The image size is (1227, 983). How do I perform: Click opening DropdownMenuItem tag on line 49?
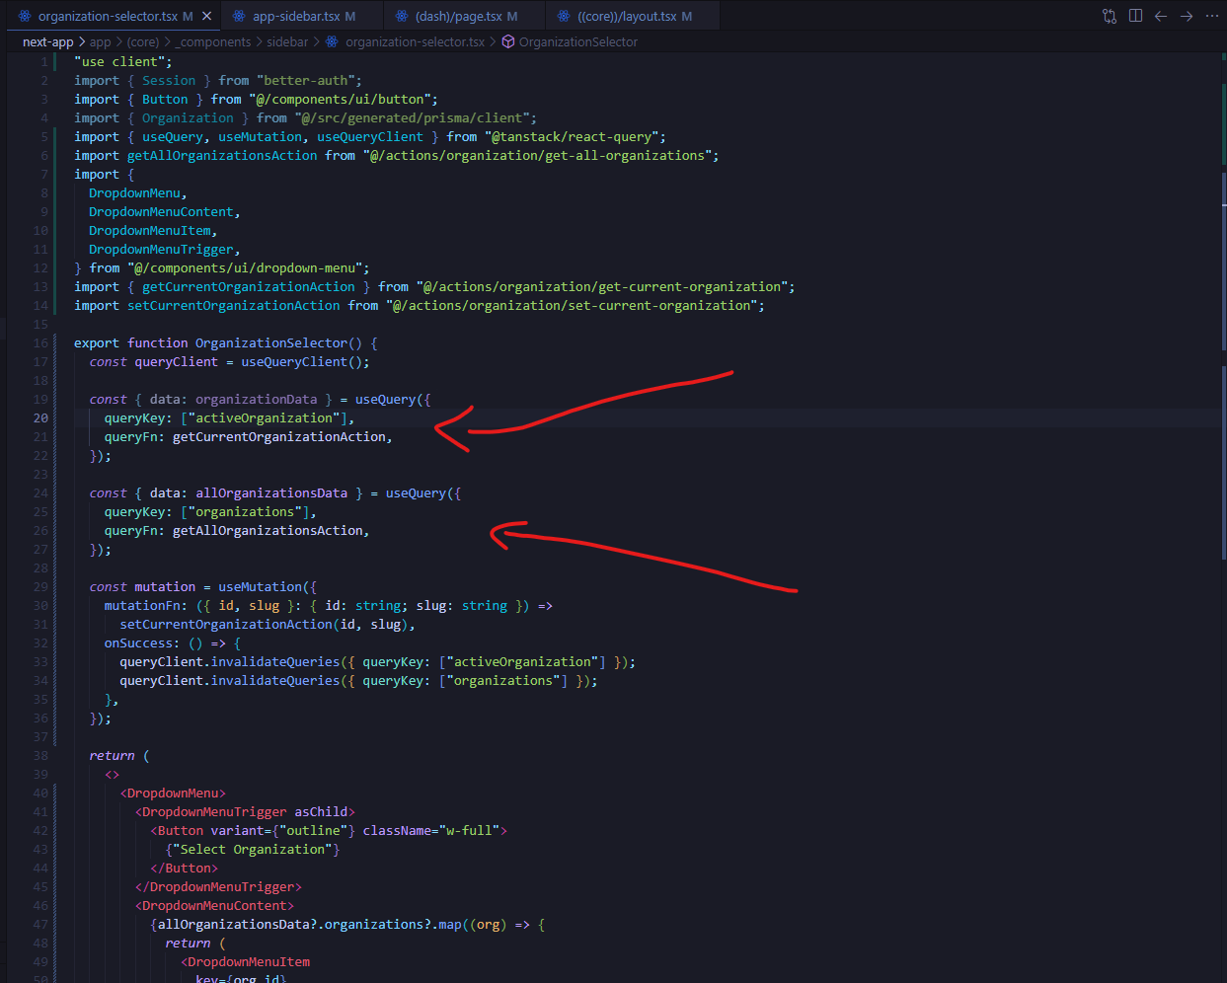pos(245,961)
